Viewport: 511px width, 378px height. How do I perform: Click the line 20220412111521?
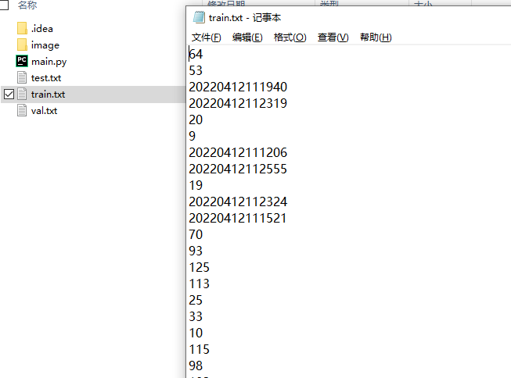pos(238,218)
